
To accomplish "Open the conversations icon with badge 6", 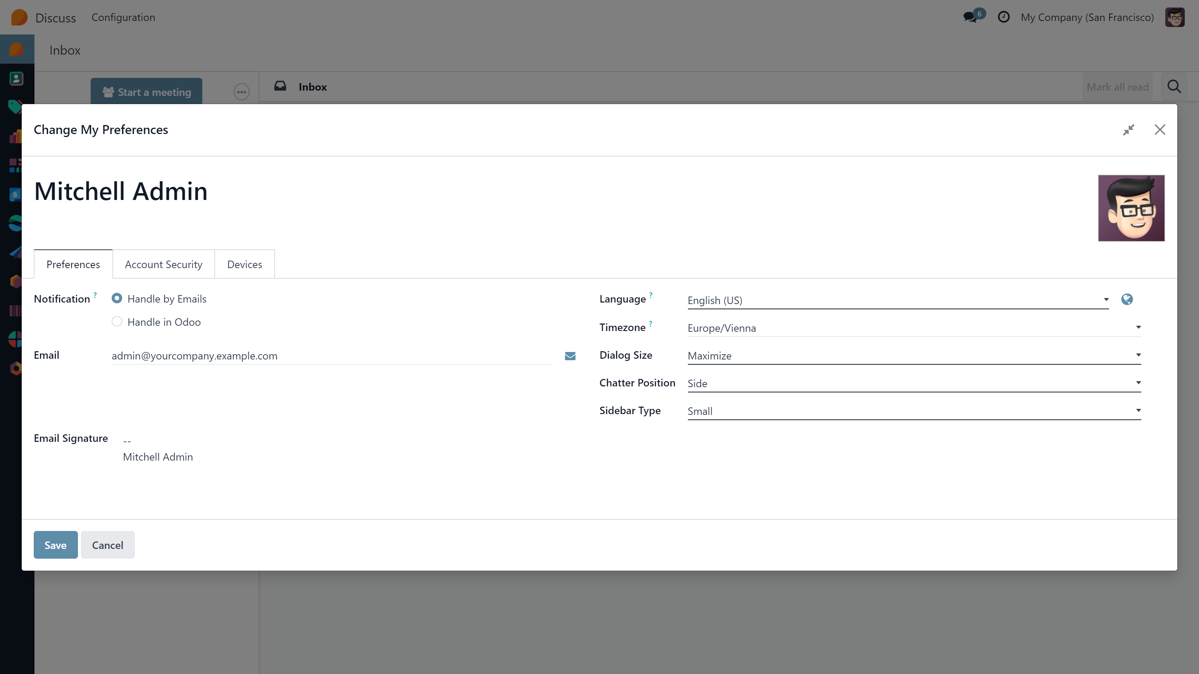I will (973, 16).
